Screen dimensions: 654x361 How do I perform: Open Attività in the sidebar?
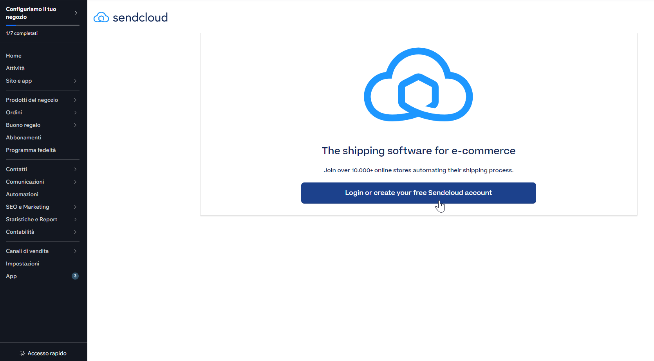pyautogui.click(x=15, y=68)
